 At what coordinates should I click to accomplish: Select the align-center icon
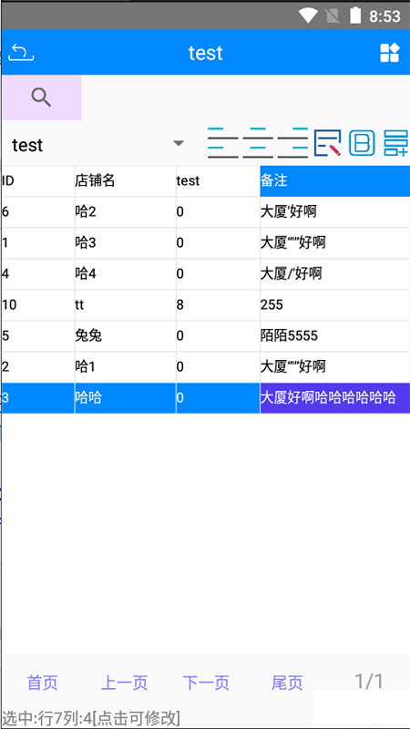(x=258, y=142)
